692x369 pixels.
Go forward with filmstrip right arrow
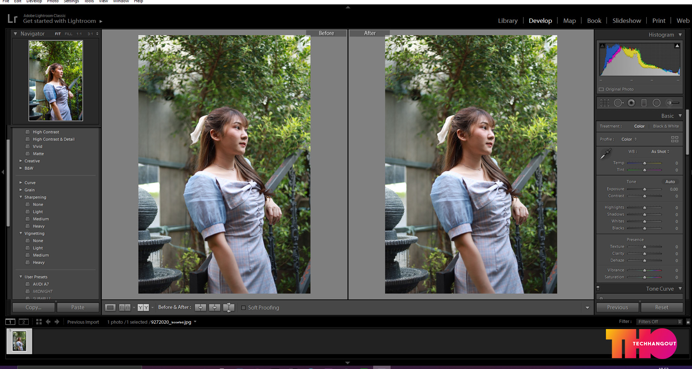[x=57, y=322]
